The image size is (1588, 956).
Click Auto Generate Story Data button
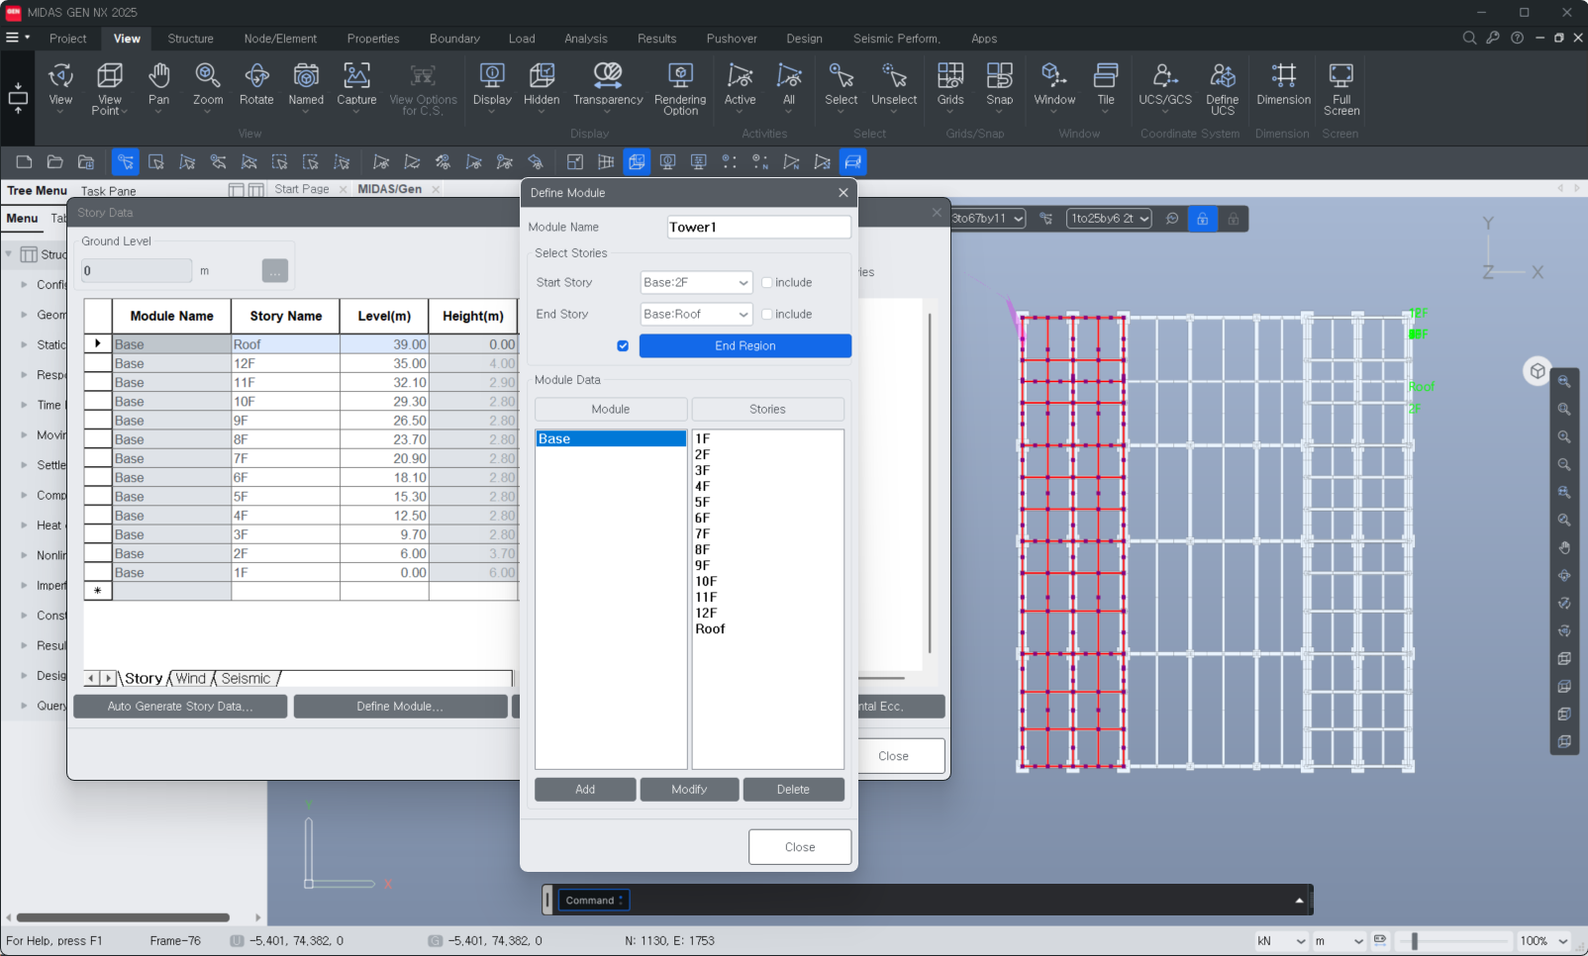179,707
